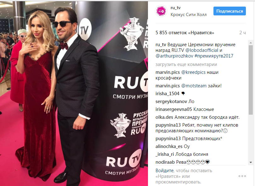Open the @kreedpics mention
The image size is (255, 186).
pos(193,72)
